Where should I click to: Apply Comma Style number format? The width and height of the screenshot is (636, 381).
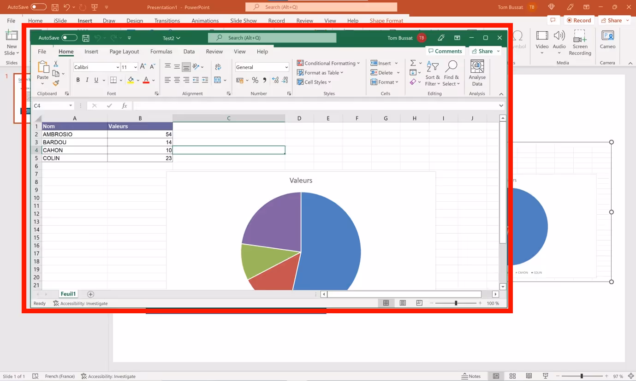pyautogui.click(x=265, y=80)
